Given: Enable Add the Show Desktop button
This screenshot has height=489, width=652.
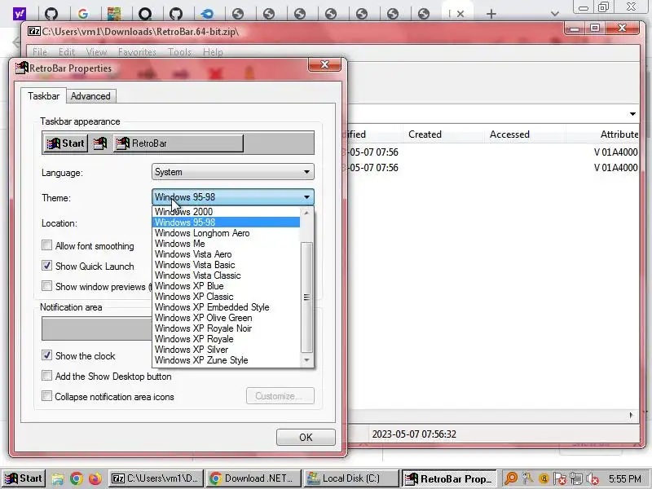Looking at the screenshot, I should coord(46,376).
